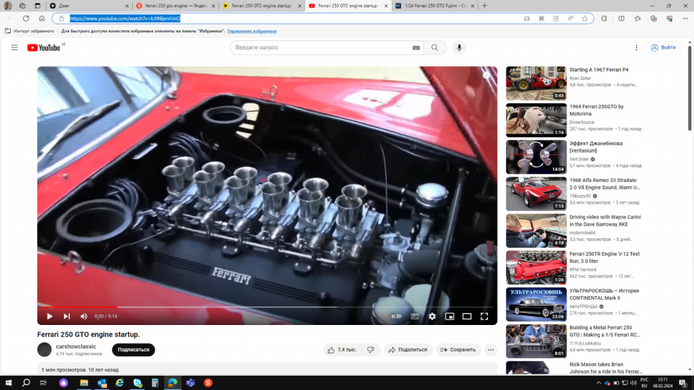Toggle autoplay switch in player
The image size is (694, 390).
point(396,316)
